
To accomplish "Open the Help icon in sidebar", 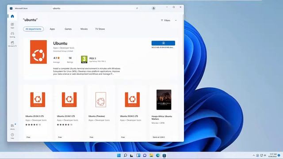I will click(12, 136).
